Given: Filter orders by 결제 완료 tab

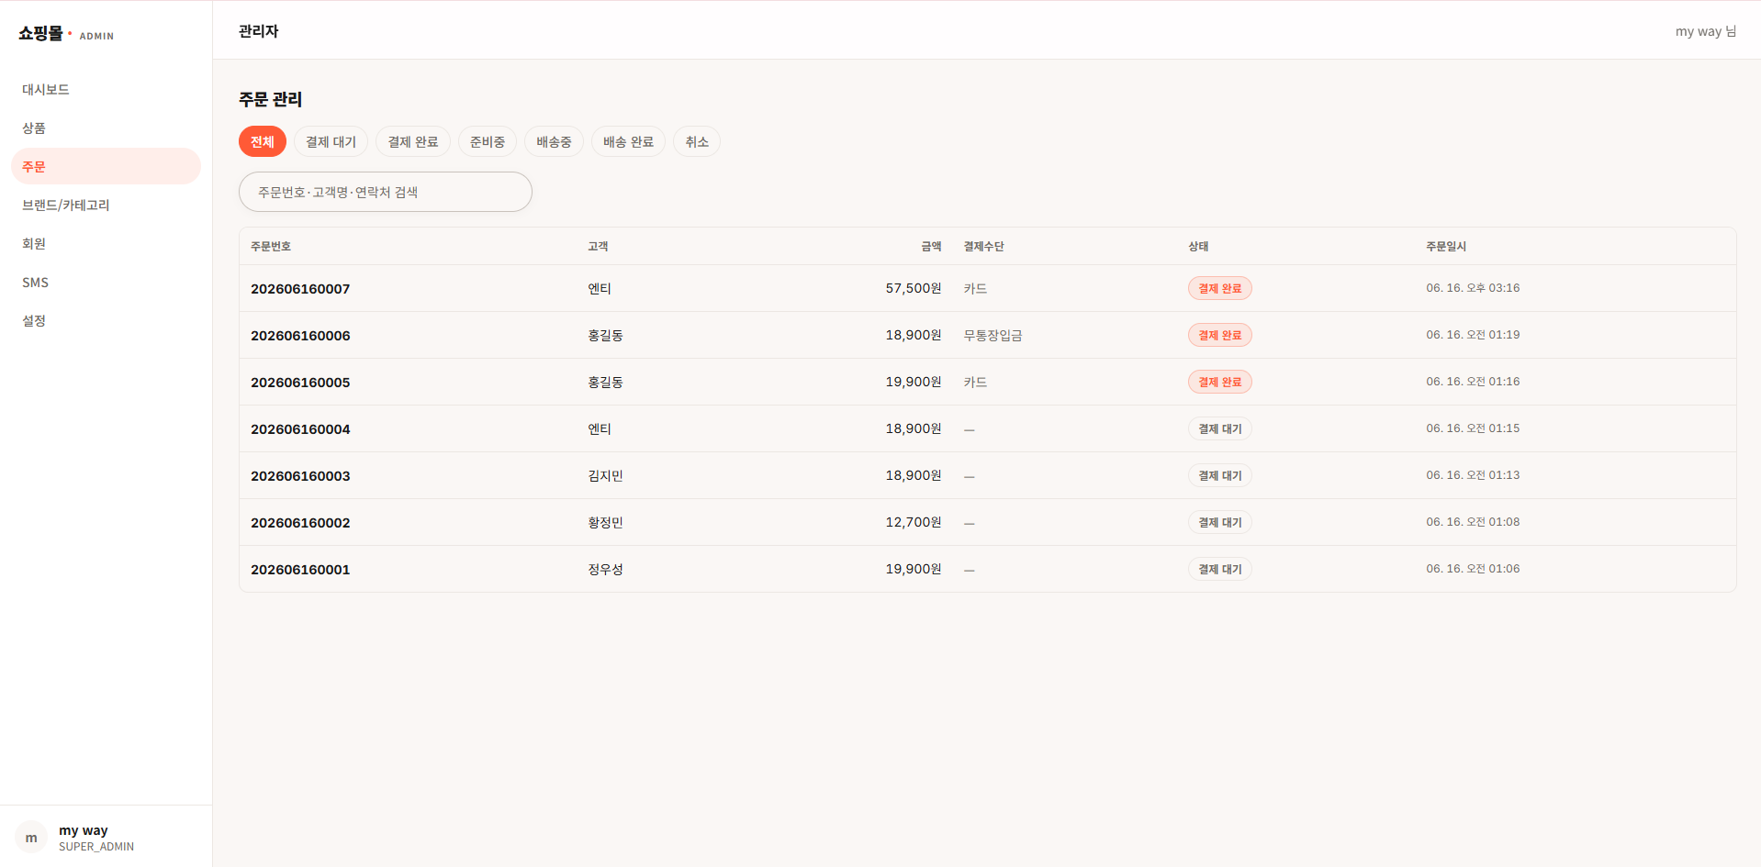Looking at the screenshot, I should (x=413, y=141).
